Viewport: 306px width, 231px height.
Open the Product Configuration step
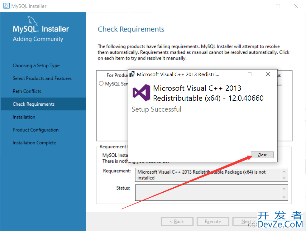36,130
